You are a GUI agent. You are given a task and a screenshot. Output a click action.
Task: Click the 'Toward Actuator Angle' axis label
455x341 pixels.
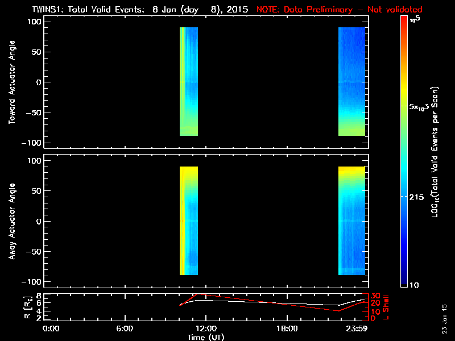(10, 82)
